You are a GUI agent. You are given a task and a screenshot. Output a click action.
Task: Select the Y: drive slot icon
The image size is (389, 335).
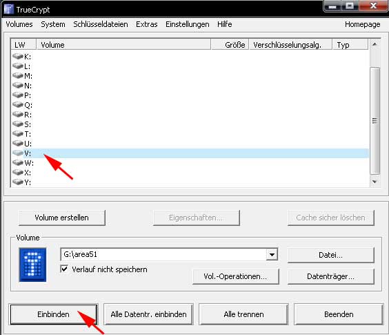click(18, 182)
